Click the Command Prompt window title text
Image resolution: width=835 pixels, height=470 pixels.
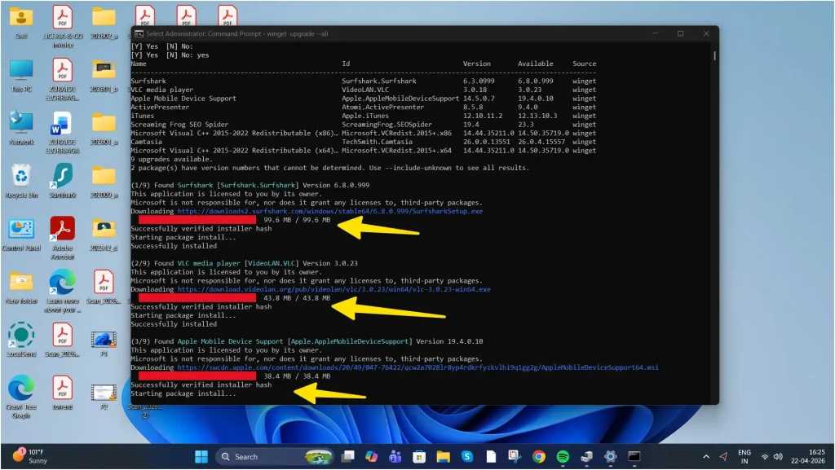click(237, 33)
